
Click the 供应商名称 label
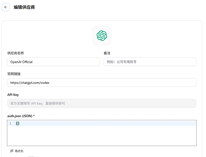(15, 53)
